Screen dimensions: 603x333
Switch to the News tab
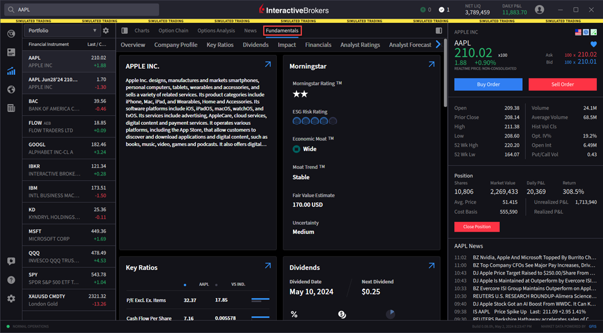[250, 30]
